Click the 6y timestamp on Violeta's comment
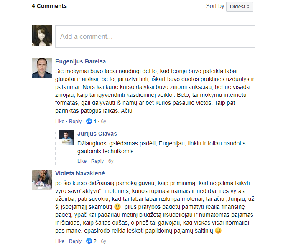 coord(103,241)
